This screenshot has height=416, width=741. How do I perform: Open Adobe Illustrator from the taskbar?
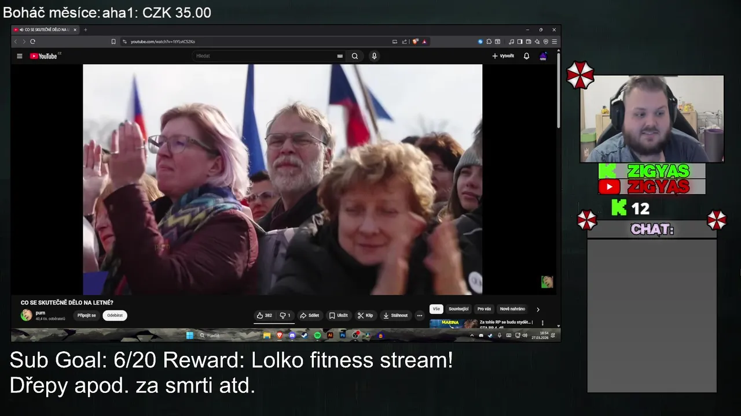coord(330,335)
